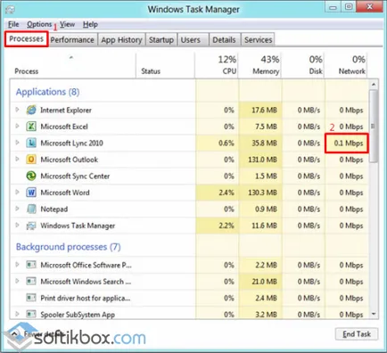Click the Internet Explorer process icon
Screen dimensions: 387x353
click(x=31, y=110)
